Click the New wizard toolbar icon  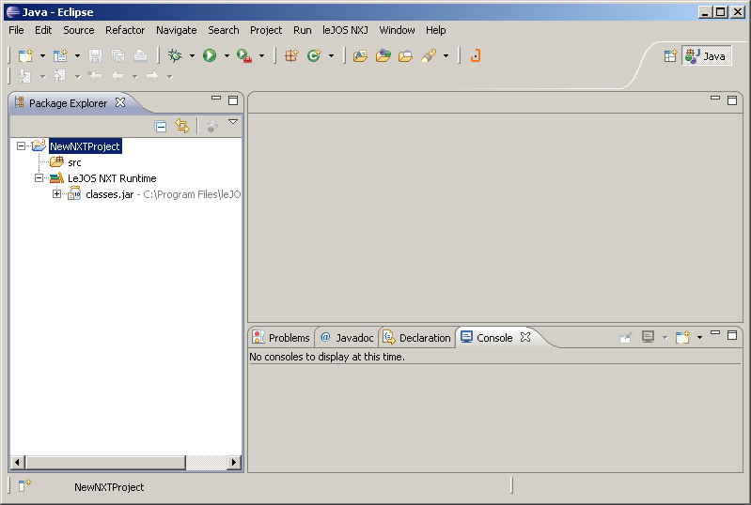coord(25,56)
